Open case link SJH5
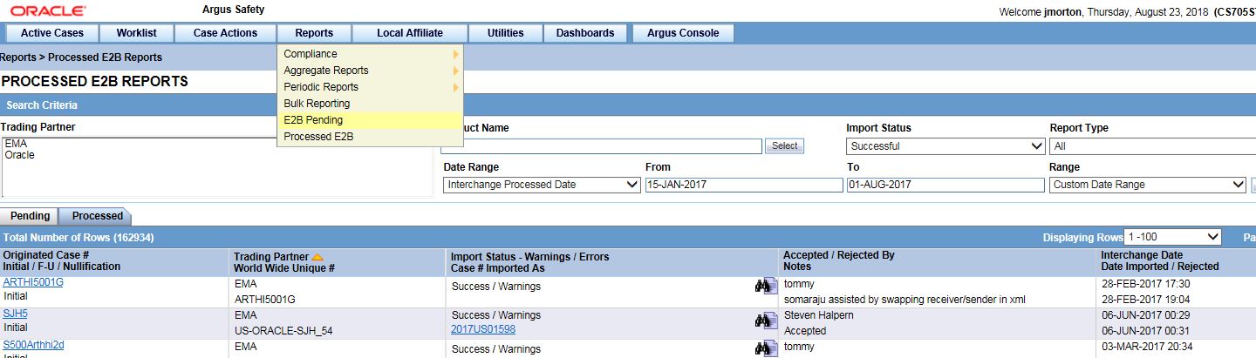The image size is (1256, 358). (15, 314)
